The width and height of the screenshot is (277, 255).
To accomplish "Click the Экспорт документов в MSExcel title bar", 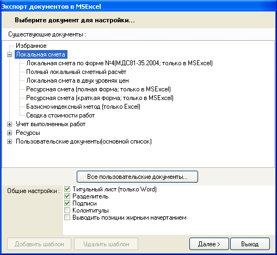I will [138, 7].
